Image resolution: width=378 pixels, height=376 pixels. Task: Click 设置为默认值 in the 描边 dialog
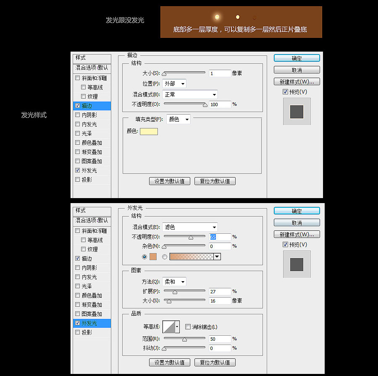click(170, 181)
